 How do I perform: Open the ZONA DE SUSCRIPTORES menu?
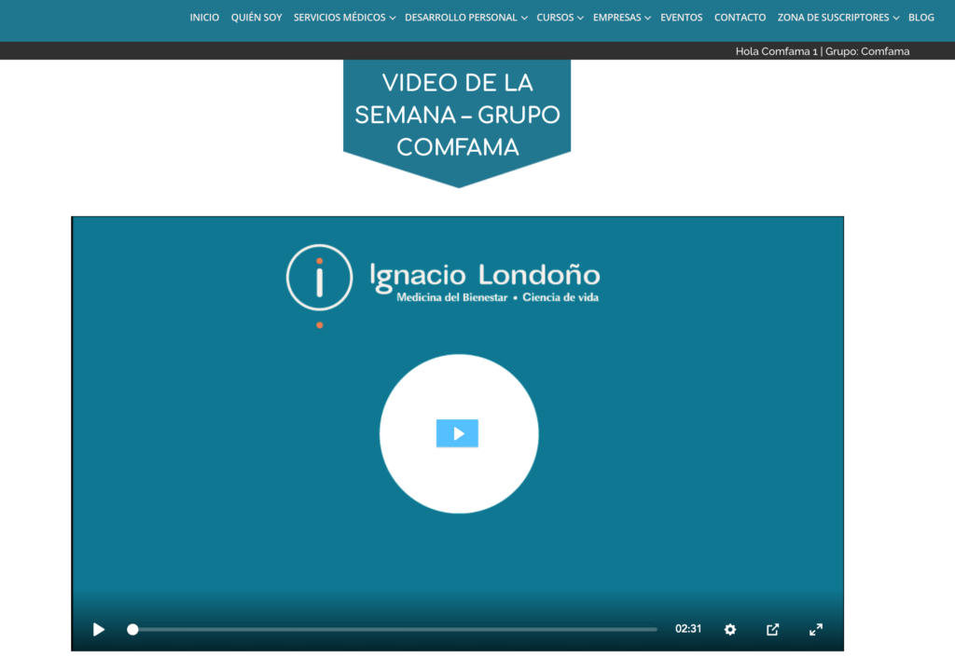click(x=833, y=18)
